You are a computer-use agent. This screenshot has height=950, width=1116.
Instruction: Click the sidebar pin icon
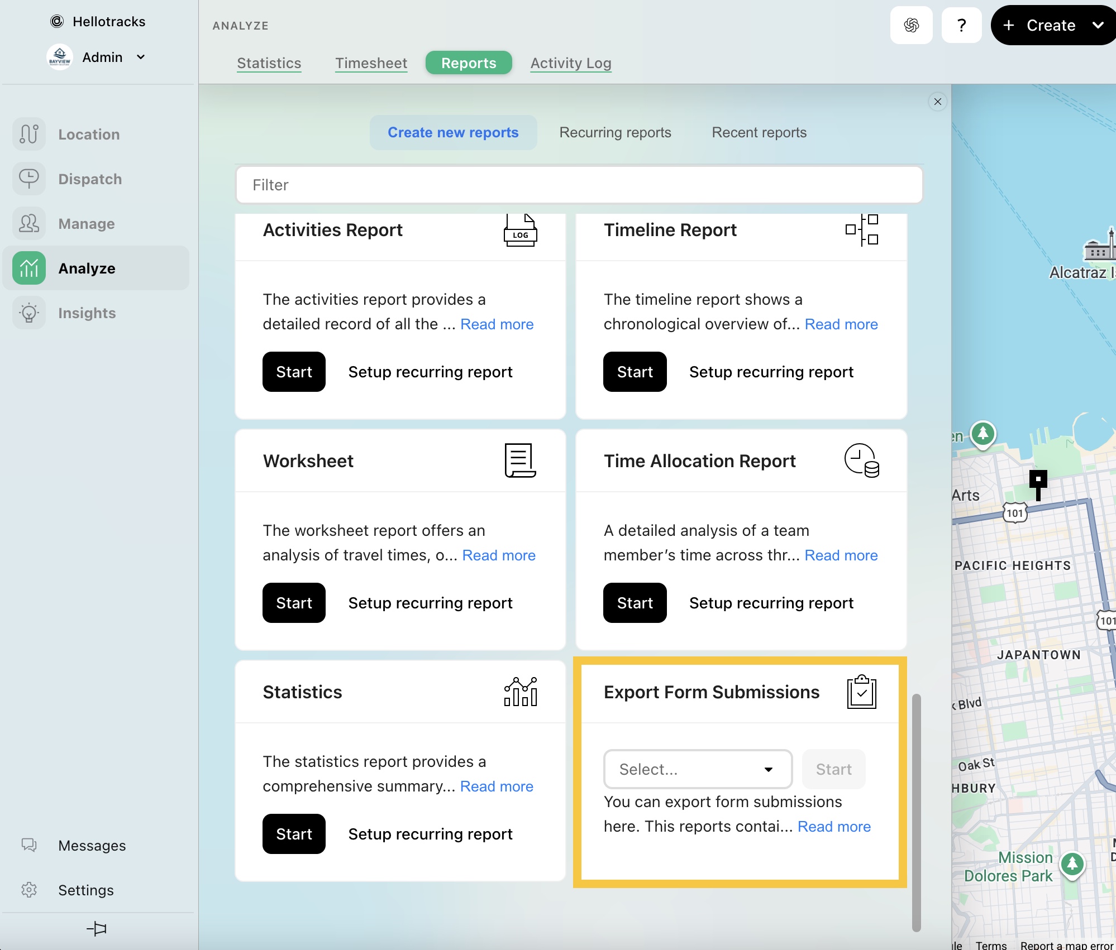pyautogui.click(x=97, y=929)
